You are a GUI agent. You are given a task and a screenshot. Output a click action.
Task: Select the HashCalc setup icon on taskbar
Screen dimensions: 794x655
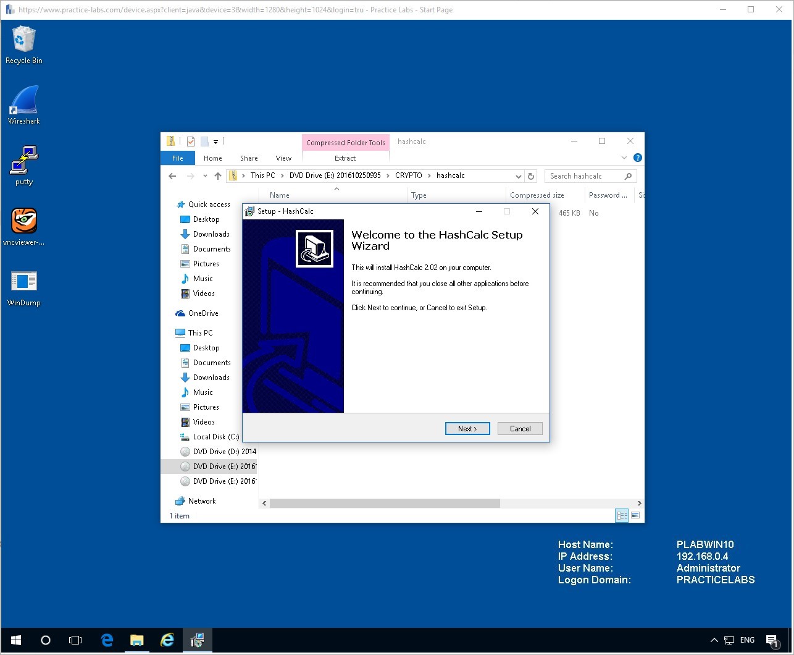pos(198,640)
